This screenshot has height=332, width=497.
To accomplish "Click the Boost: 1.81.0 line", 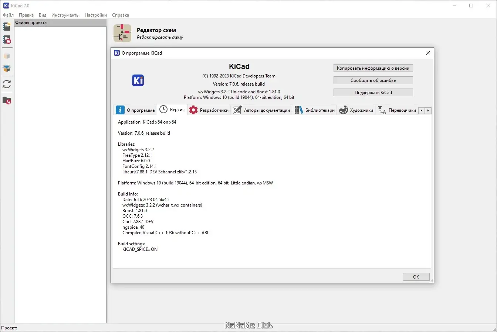I will tap(135, 211).
